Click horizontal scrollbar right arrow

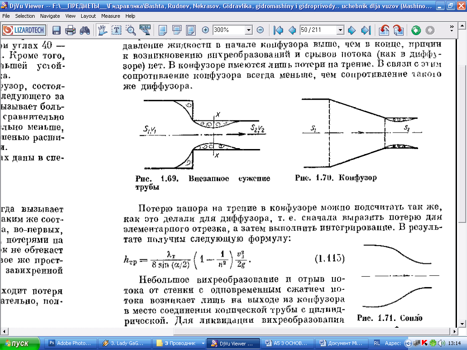coord(455,331)
